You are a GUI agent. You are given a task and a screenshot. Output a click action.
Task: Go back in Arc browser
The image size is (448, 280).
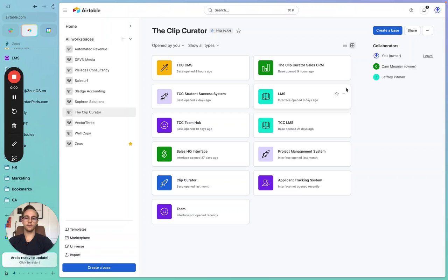(35, 6)
